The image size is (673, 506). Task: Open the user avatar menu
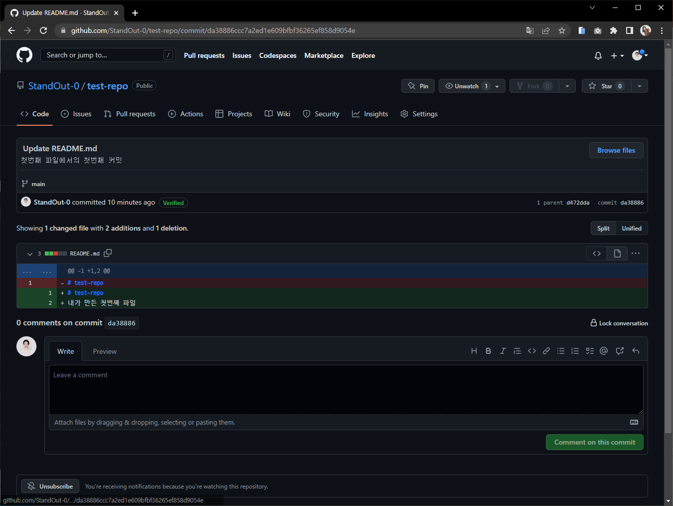640,55
